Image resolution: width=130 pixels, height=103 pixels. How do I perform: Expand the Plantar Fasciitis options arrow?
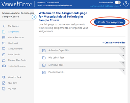click(x=123, y=70)
